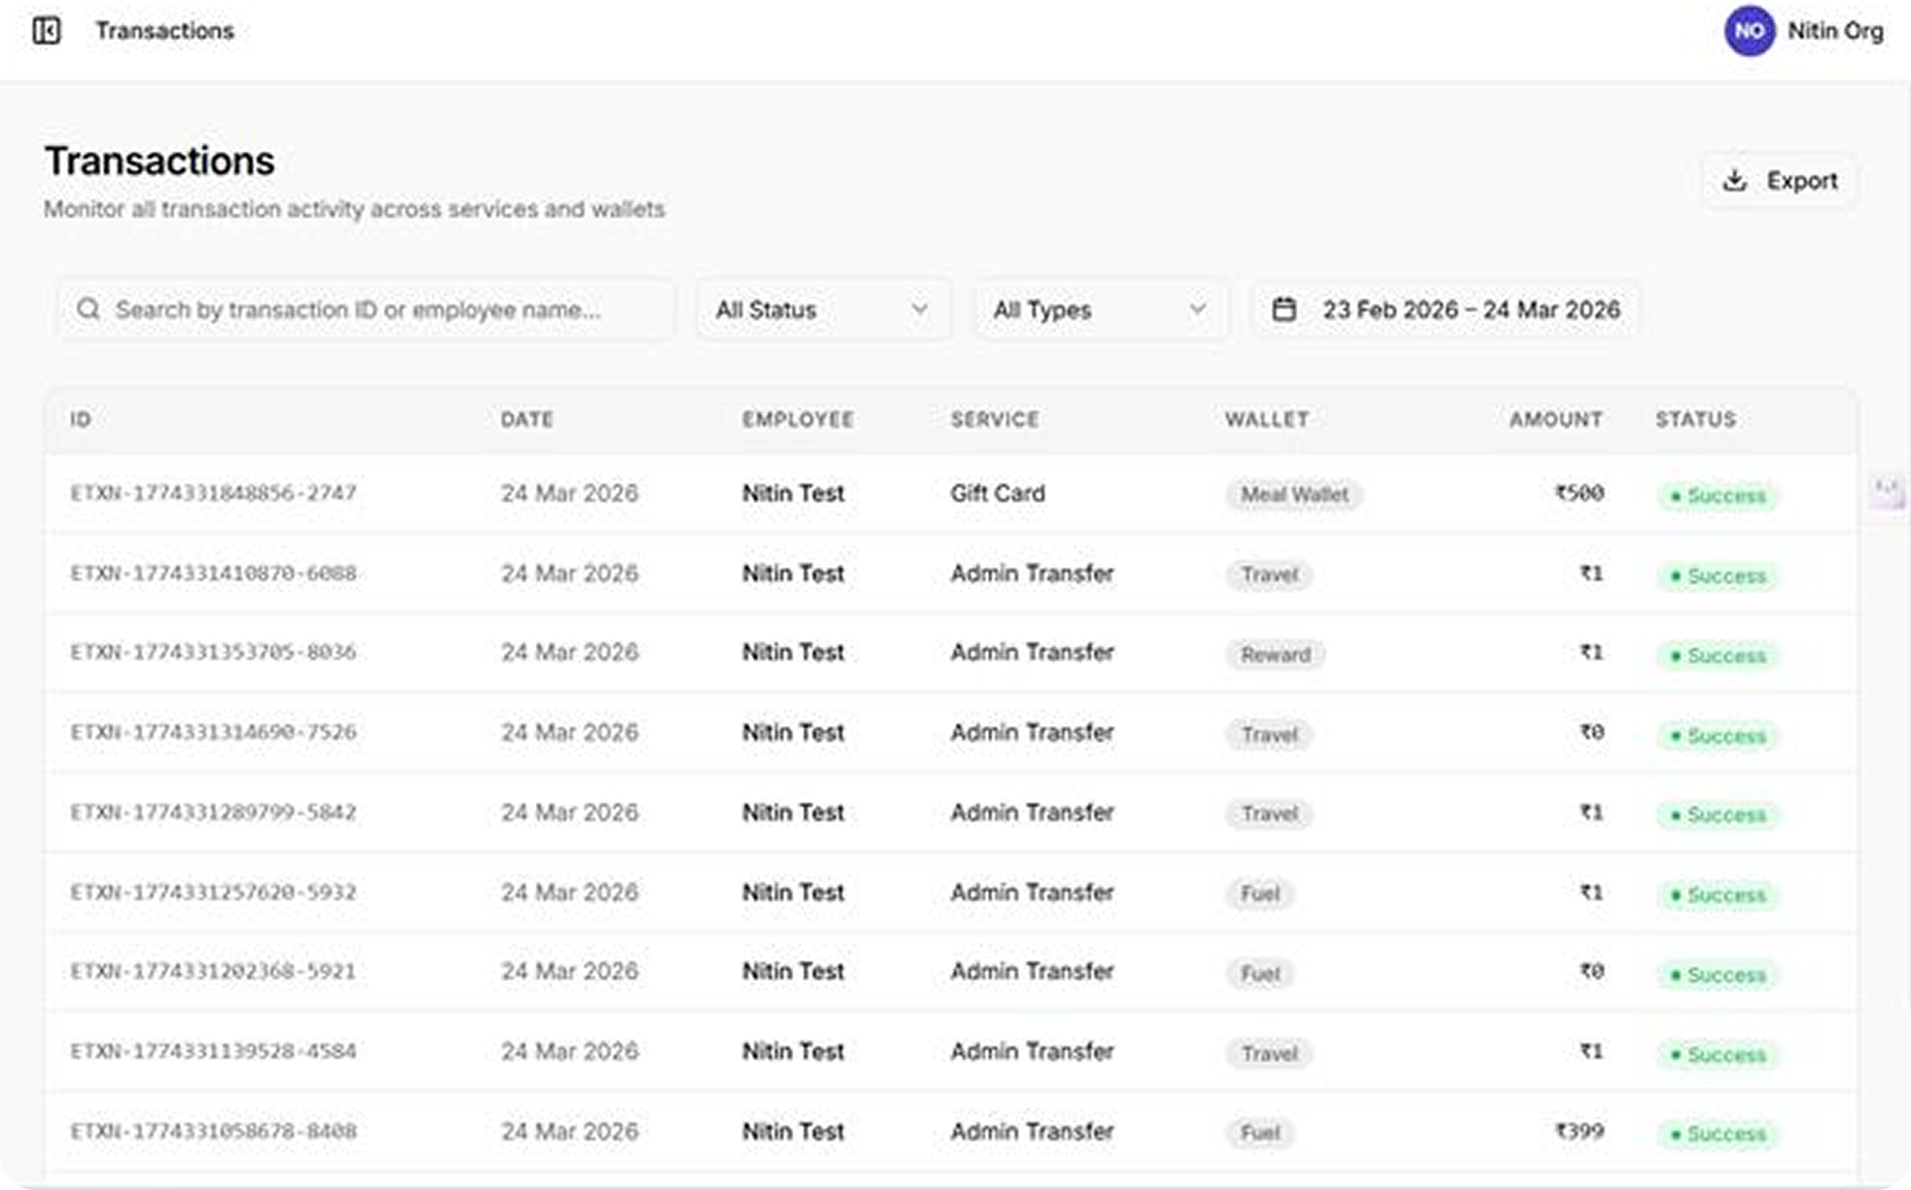Open the NO account avatar

(x=1749, y=31)
